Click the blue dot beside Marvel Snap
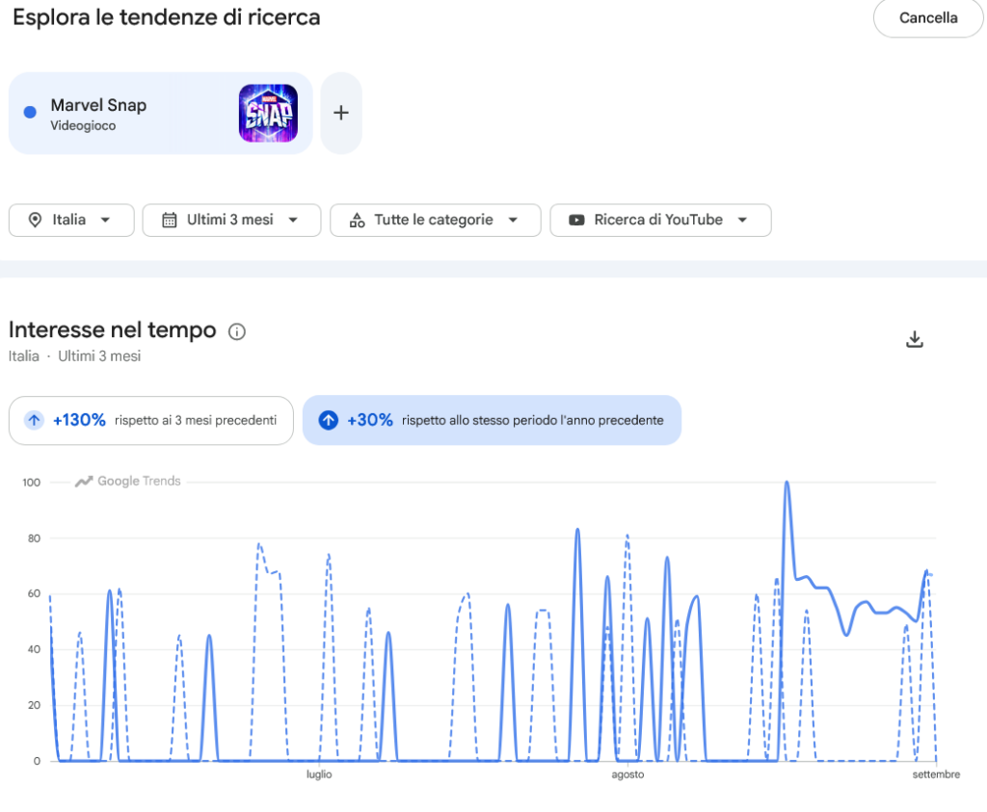Screen dimensions: 987x812 [x=30, y=113]
